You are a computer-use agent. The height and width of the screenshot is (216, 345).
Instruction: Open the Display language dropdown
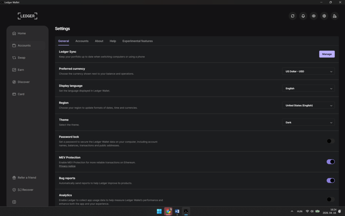308,88
